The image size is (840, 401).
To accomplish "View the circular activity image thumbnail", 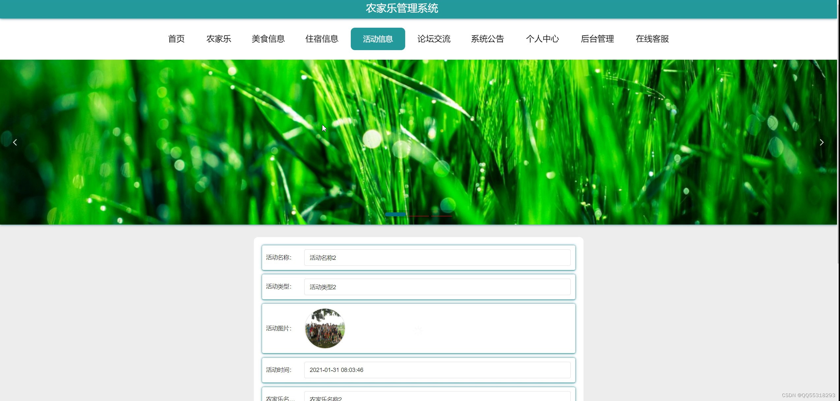I will 325,328.
